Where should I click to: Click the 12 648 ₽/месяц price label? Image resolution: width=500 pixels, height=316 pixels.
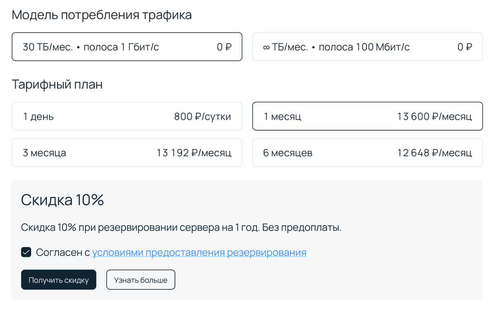click(x=435, y=152)
